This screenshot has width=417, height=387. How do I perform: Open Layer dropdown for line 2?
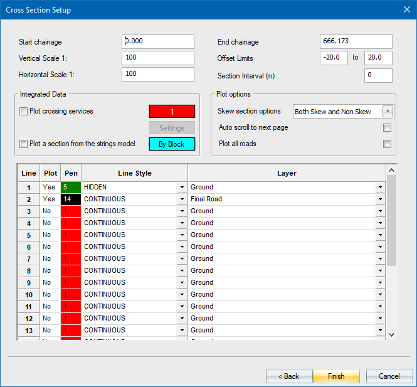pos(380,199)
